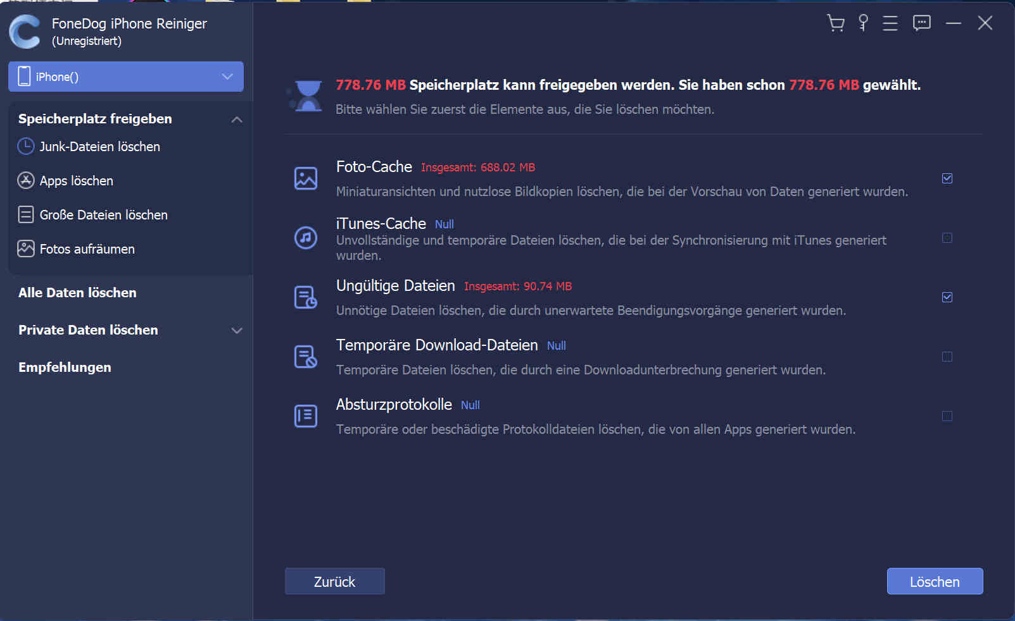Click the picture icon beside Fotos aufräumen
The height and width of the screenshot is (621, 1015).
pos(25,249)
